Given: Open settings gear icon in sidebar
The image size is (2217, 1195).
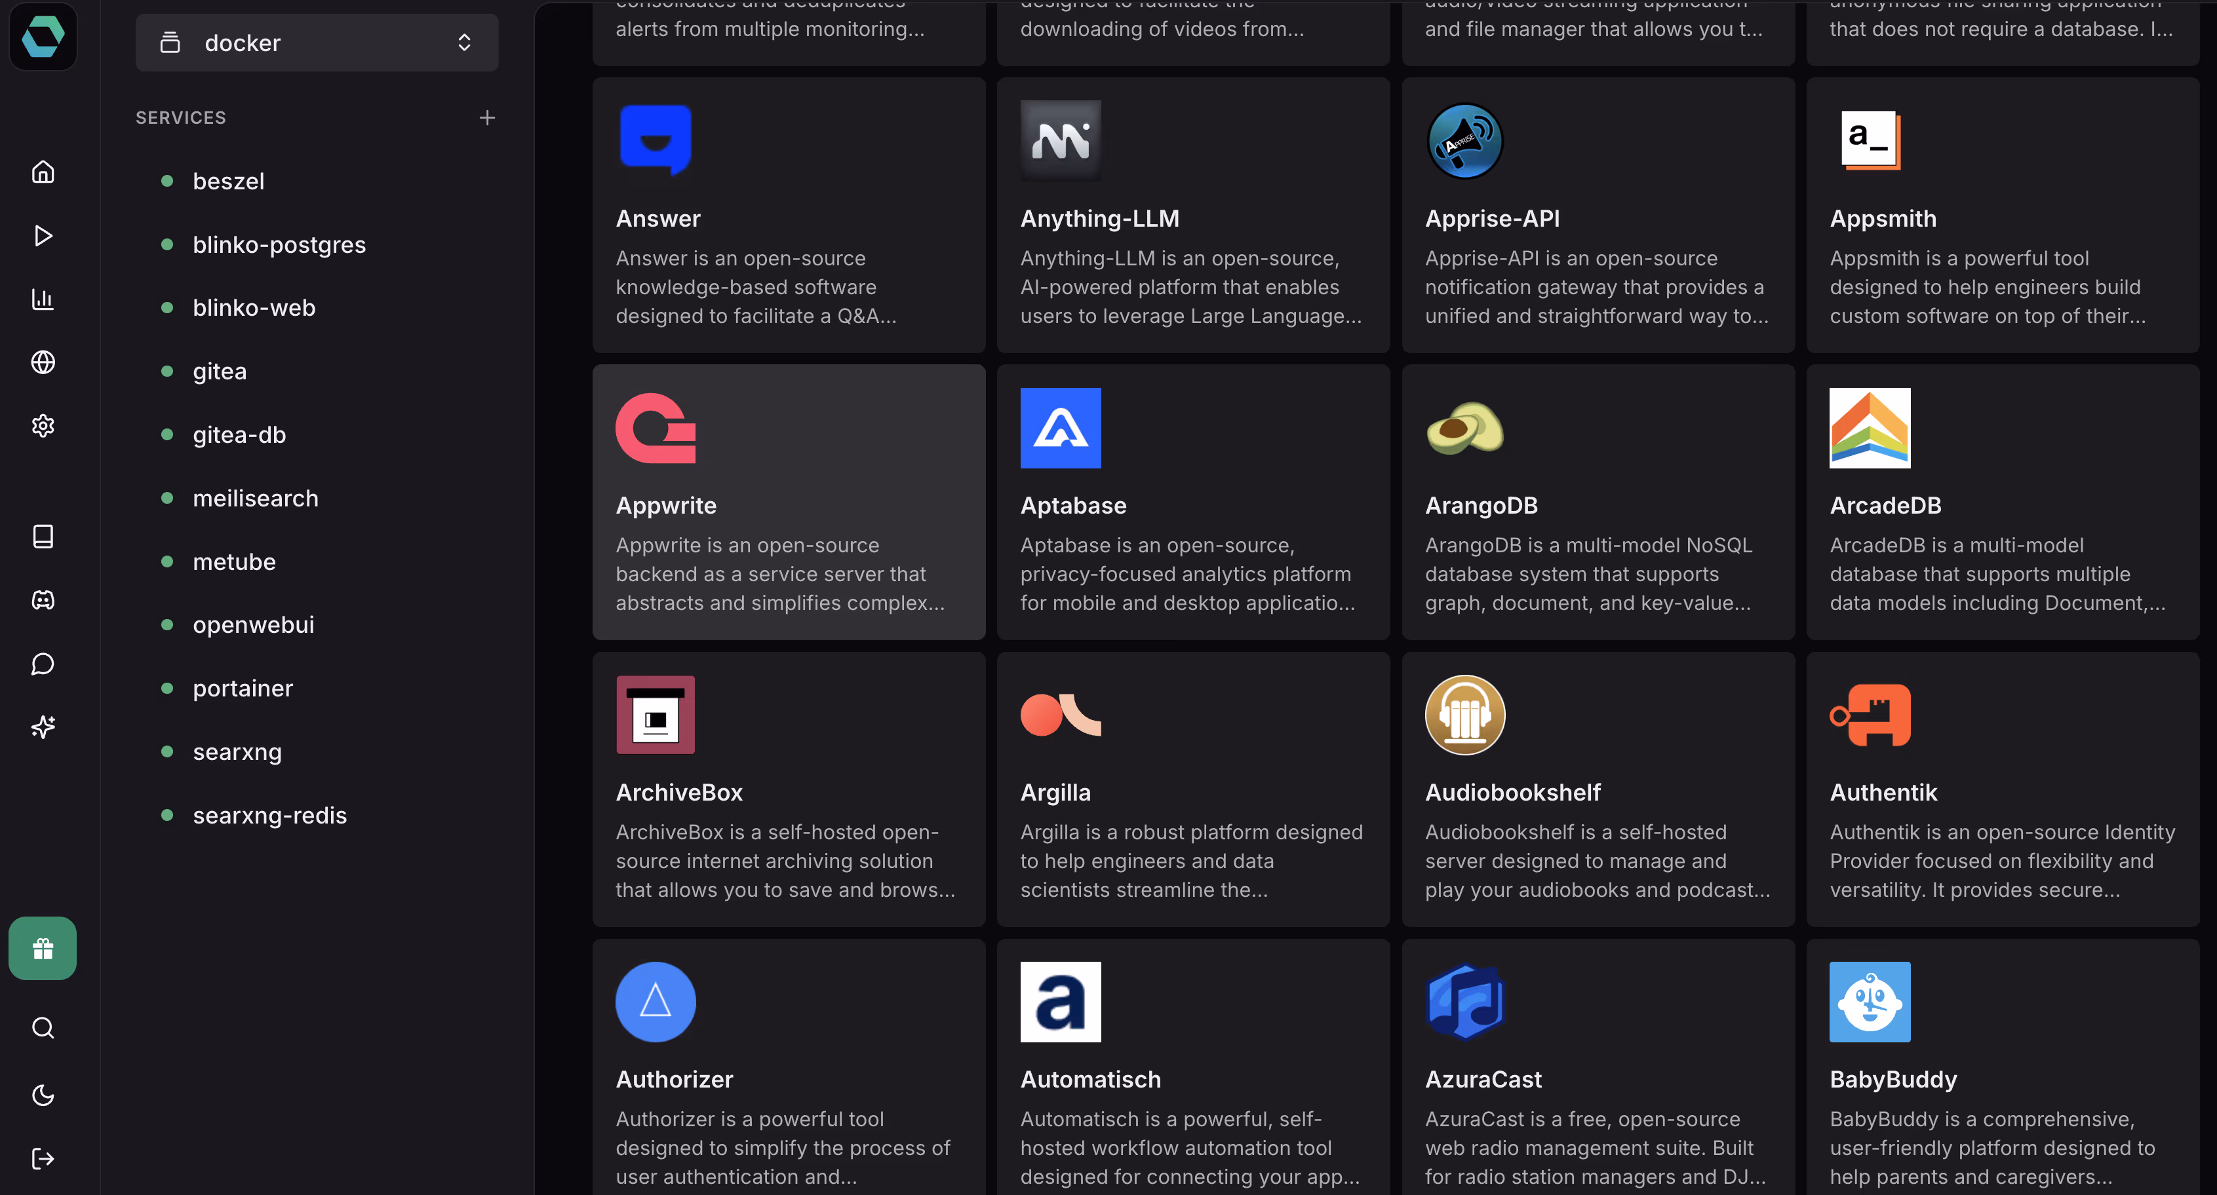Looking at the screenshot, I should click(x=43, y=426).
